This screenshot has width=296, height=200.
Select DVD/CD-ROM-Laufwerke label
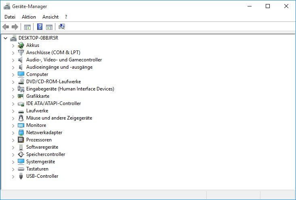tap(54, 82)
